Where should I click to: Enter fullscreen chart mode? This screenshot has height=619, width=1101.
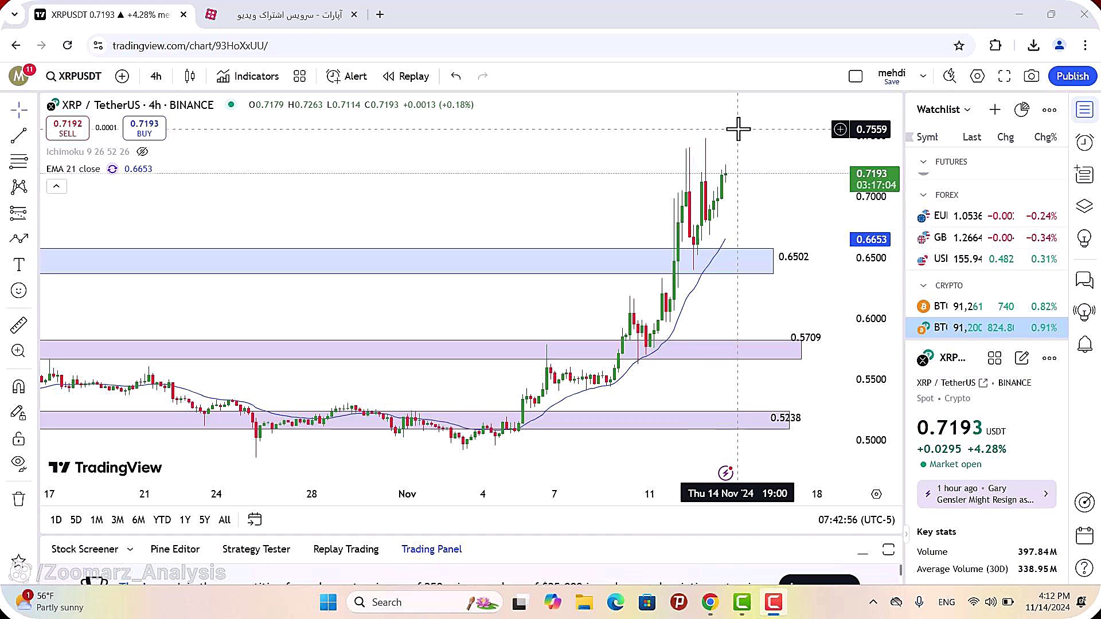(1004, 76)
